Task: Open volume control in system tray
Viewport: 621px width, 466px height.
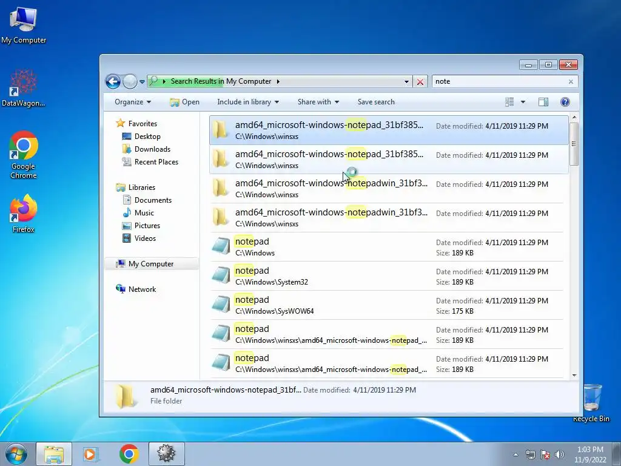Action: [560, 454]
